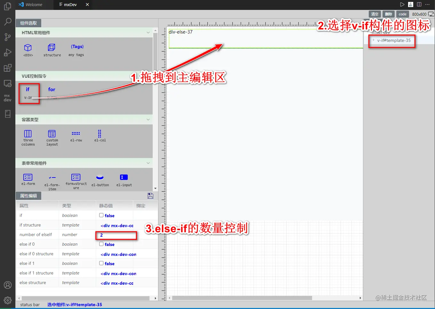Open the mx dev sidebar icon
435x309 pixels.
8,98
